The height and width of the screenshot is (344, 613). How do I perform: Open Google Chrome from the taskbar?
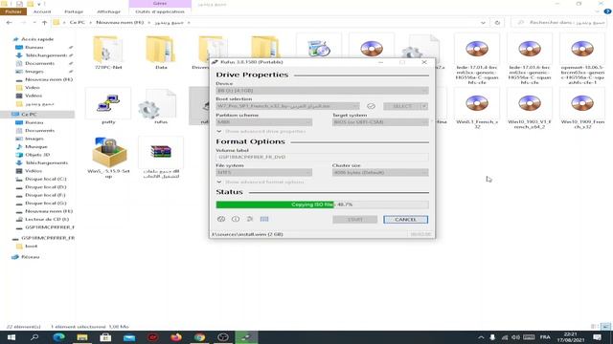(x=199, y=337)
